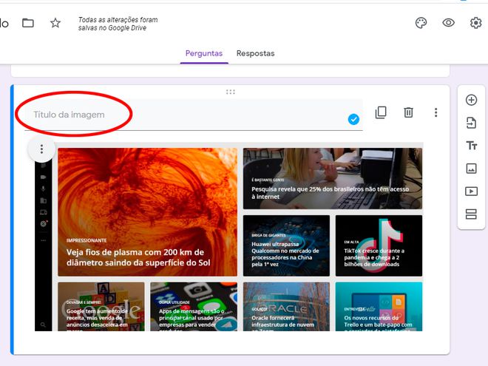Add title and description from side toolbar
This screenshot has height=366, width=488.
point(471,146)
